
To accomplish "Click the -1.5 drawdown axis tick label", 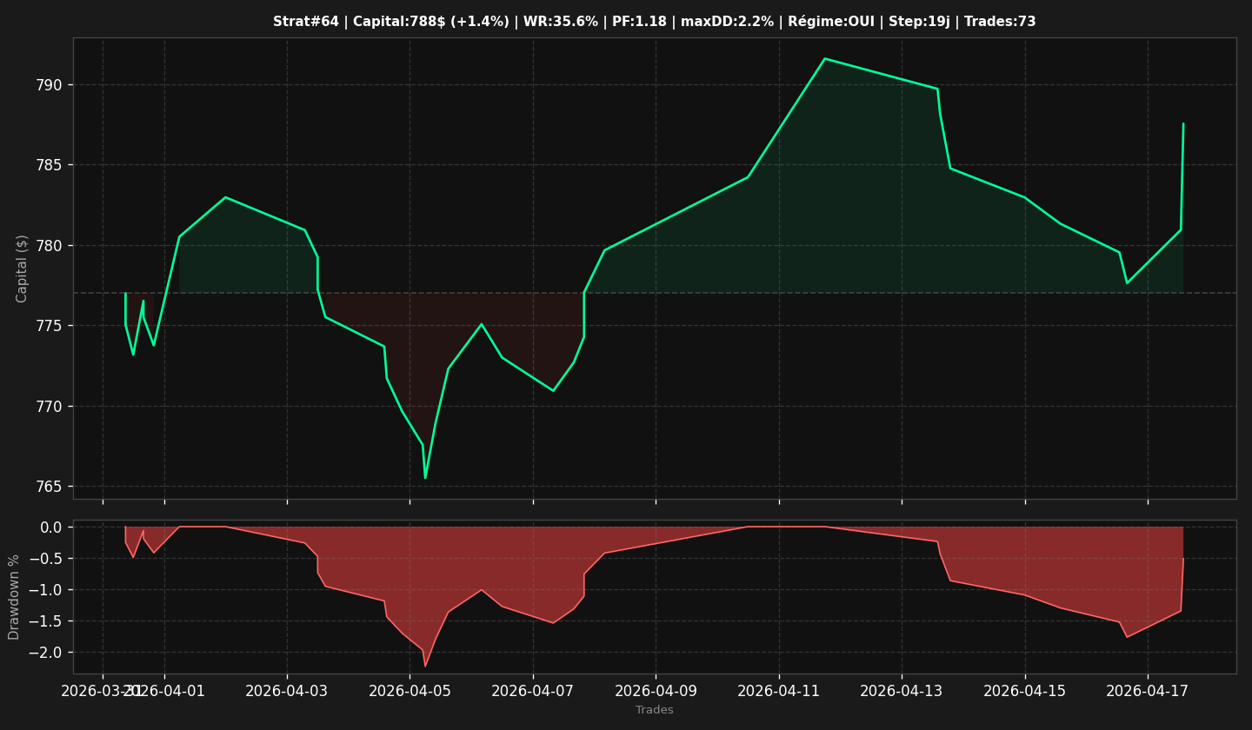I will (x=45, y=621).
